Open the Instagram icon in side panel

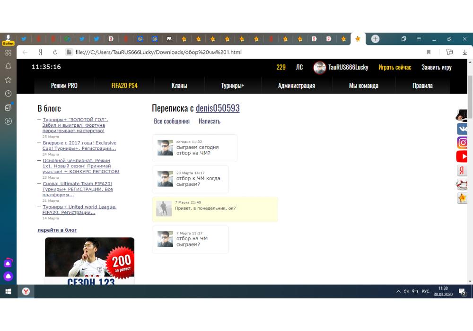point(462,142)
